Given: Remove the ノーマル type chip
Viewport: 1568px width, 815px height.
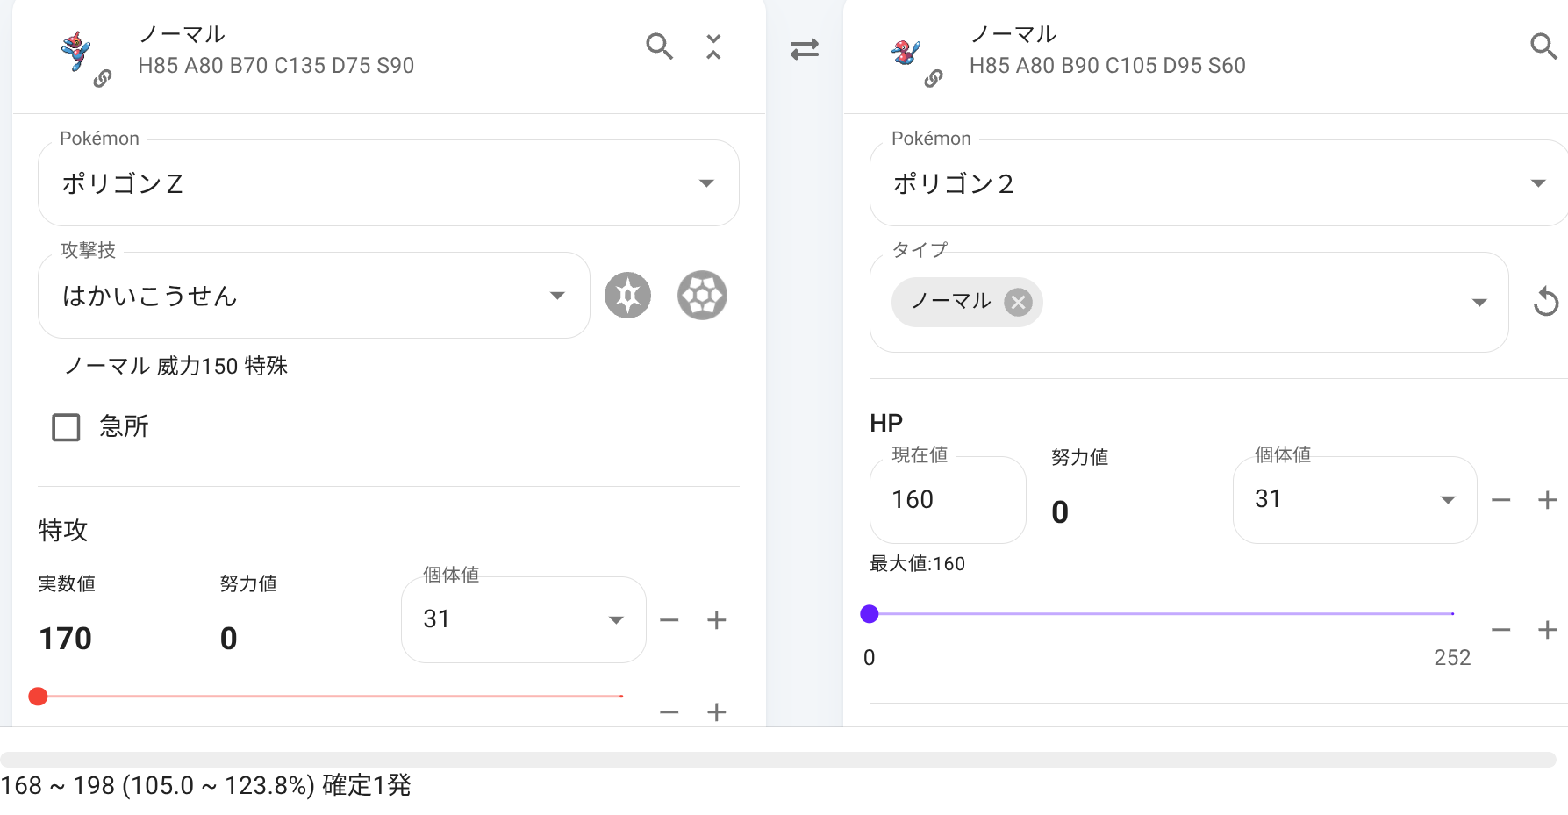Looking at the screenshot, I should coord(1018,303).
